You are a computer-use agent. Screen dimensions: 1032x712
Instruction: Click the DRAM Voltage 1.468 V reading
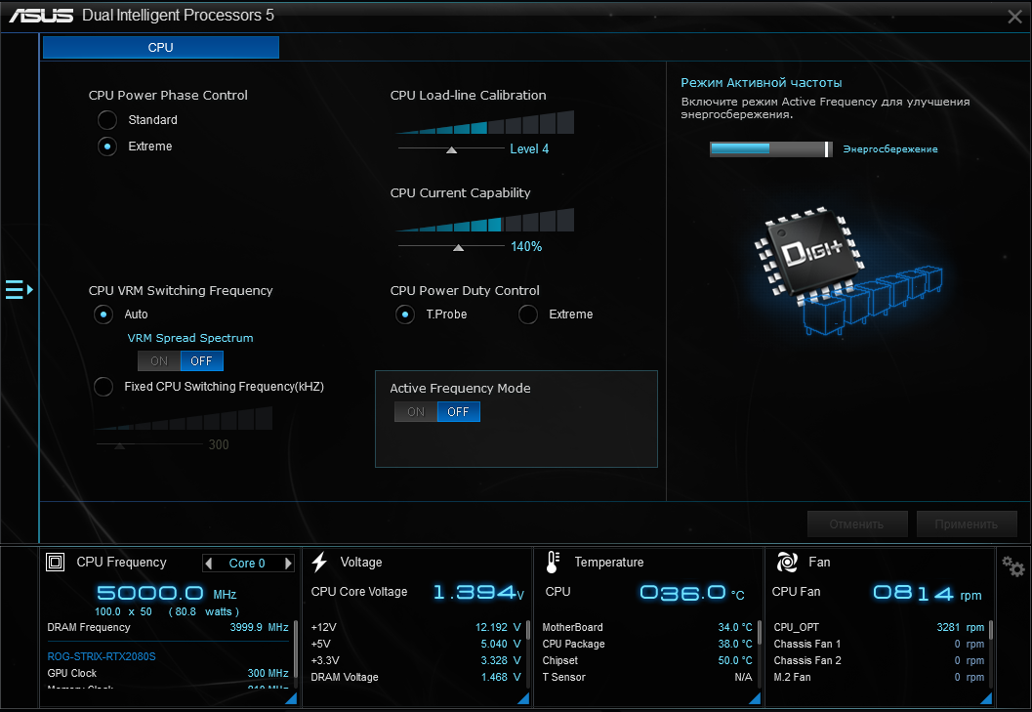pyautogui.click(x=501, y=677)
